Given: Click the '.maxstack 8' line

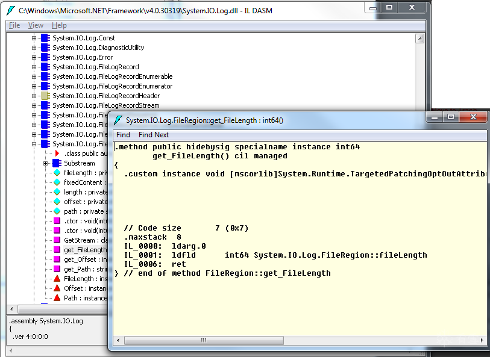Looking at the screenshot, I should coord(152,237).
